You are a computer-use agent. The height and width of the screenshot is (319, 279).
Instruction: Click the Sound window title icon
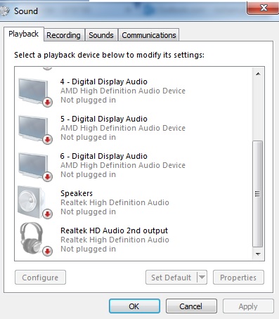(5, 11)
